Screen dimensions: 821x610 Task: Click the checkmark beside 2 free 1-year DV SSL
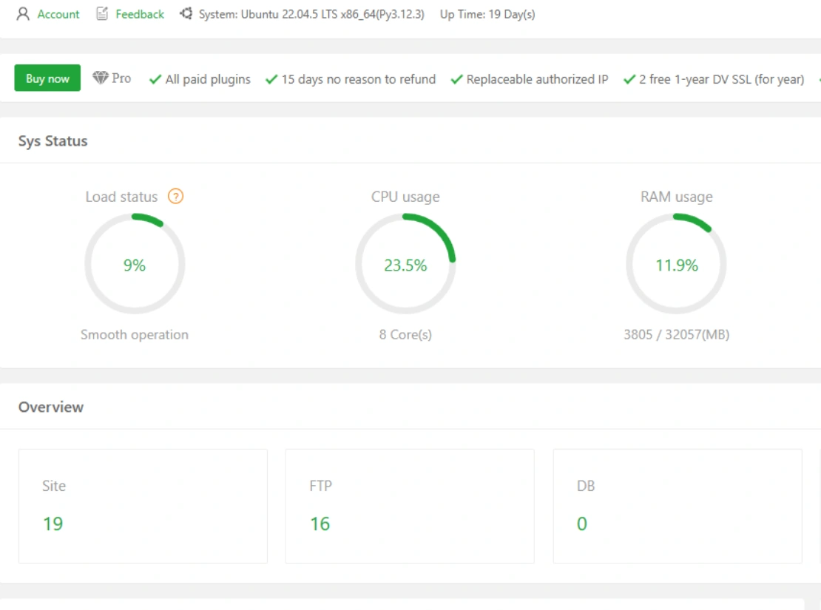[x=629, y=80]
